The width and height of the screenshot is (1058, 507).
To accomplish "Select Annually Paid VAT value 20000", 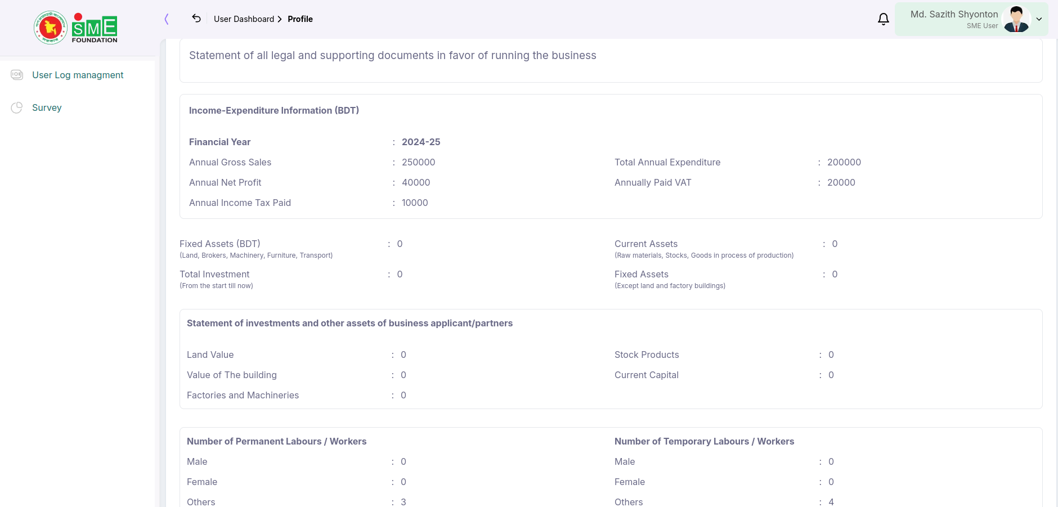I will coord(841,182).
